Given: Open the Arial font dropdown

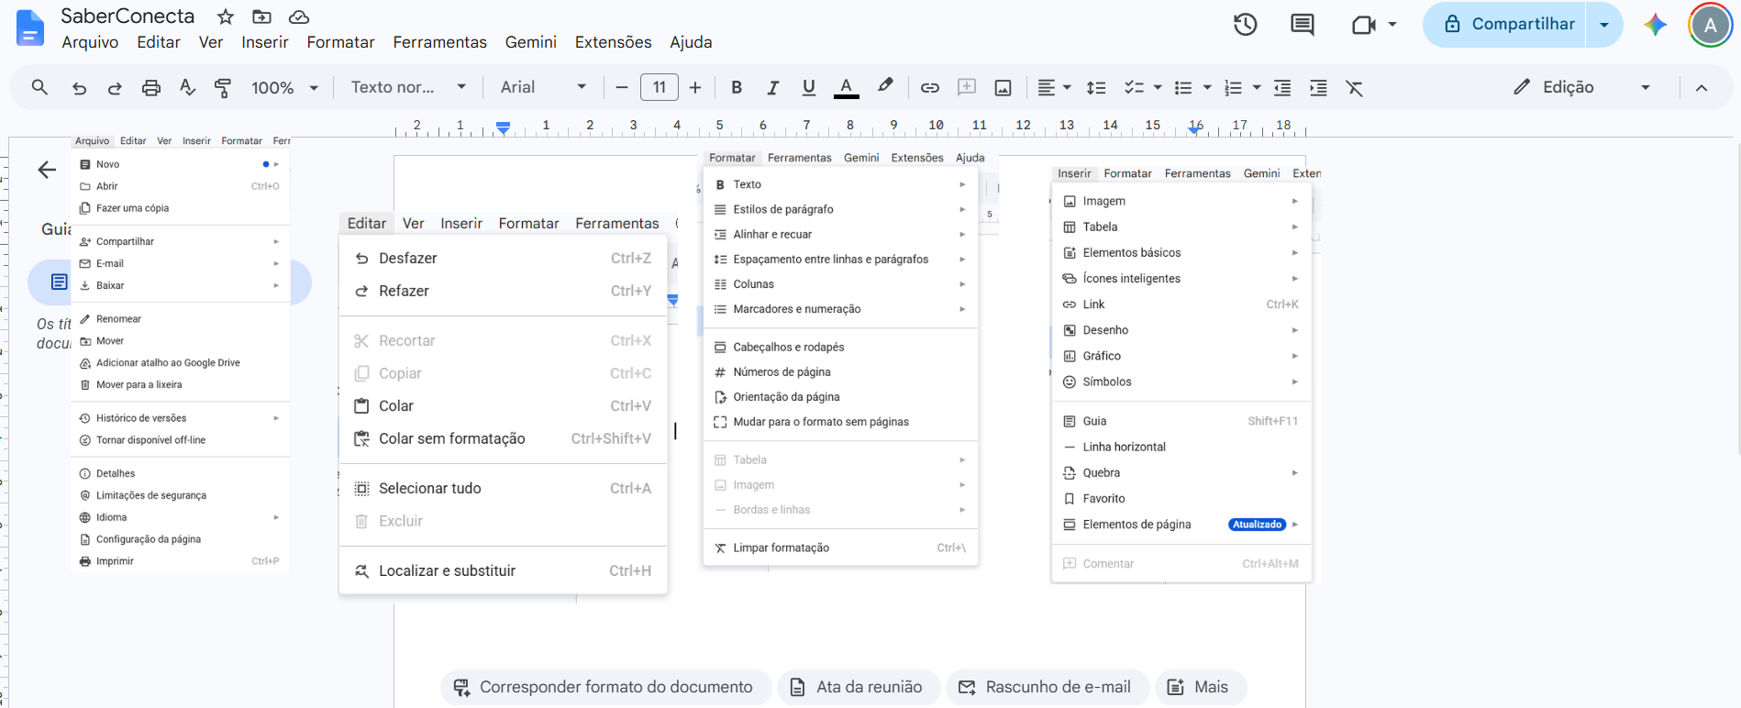Looking at the screenshot, I should click(x=543, y=87).
